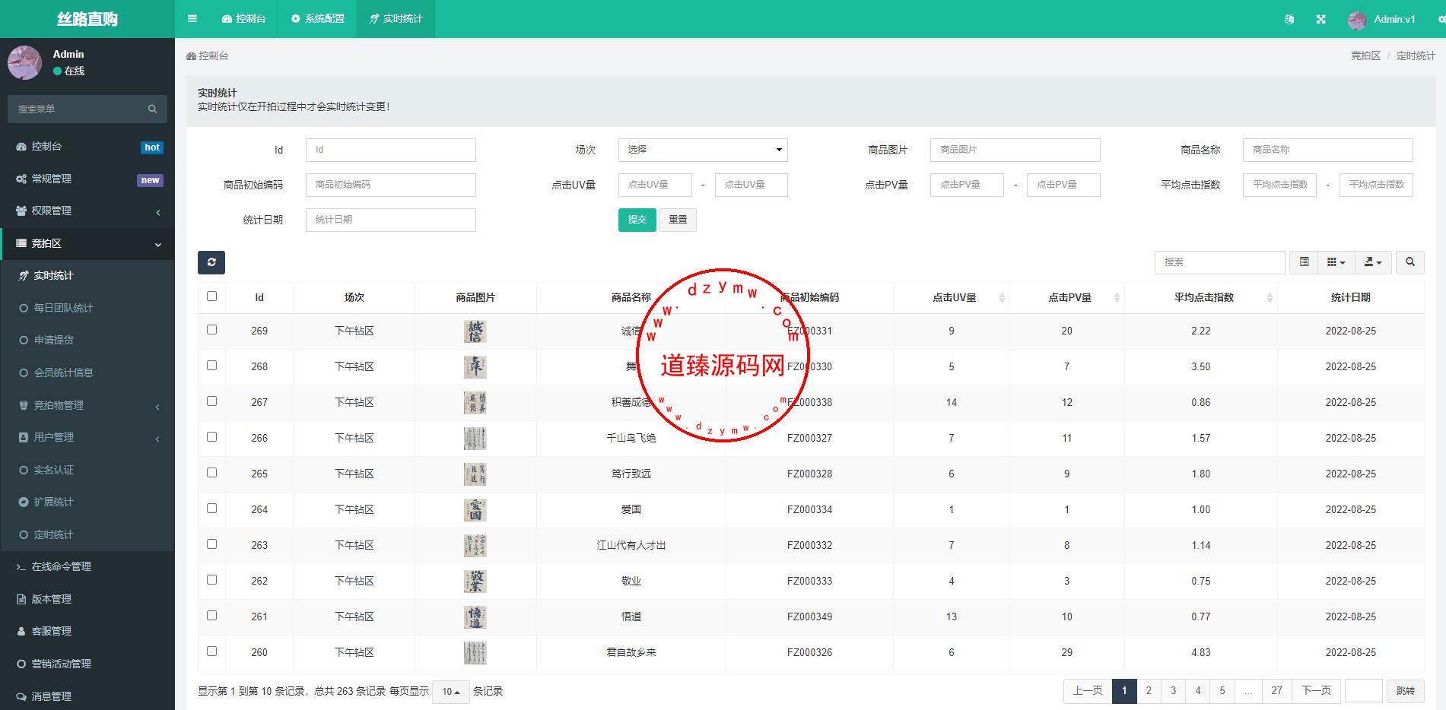Open 每日团队统计 in sidebar
This screenshot has height=710, width=1446.
point(87,308)
